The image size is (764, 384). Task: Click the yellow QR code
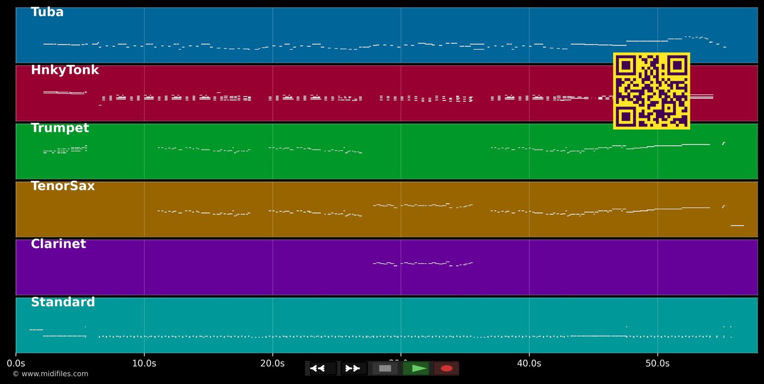651,91
